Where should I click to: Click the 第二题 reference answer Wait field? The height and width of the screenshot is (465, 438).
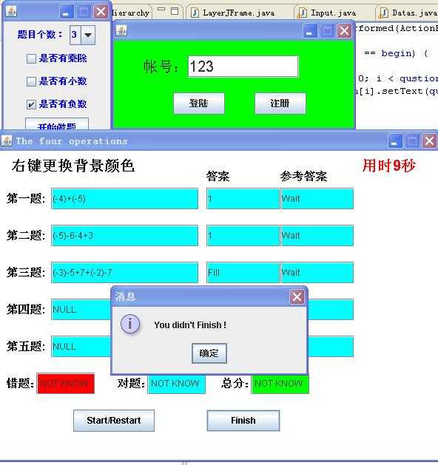click(x=317, y=236)
